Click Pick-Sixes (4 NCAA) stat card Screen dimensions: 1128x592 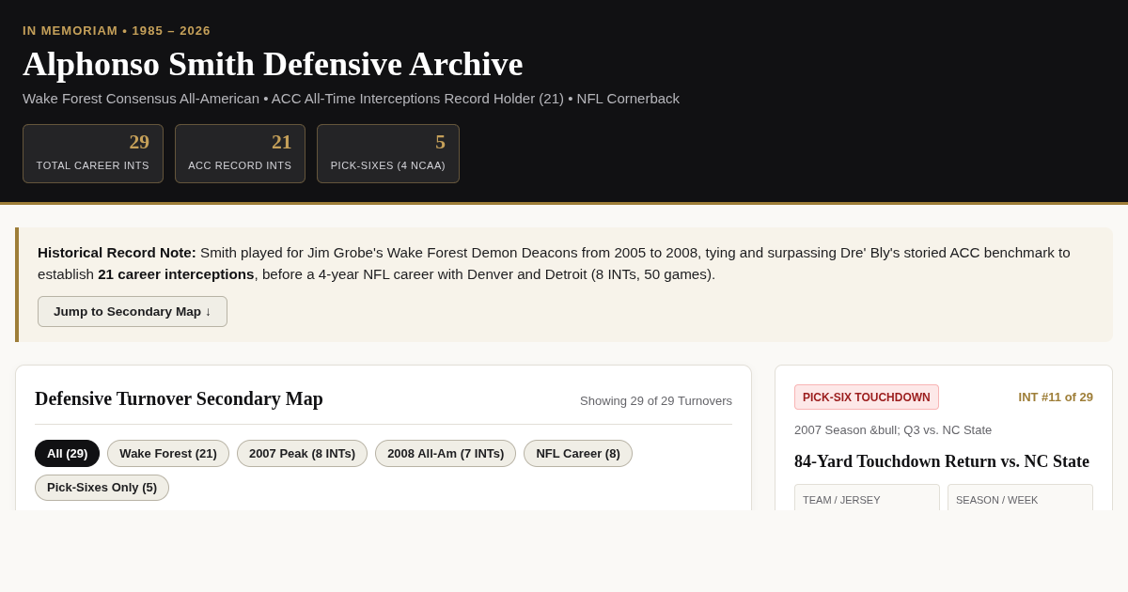tap(388, 153)
